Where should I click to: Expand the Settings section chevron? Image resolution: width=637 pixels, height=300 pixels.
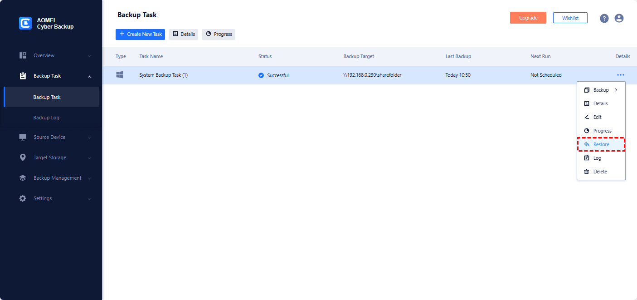point(89,199)
